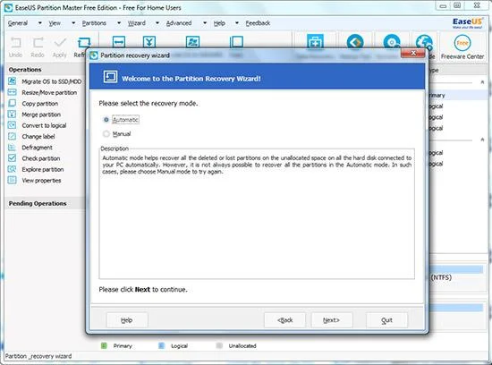Select the Manual recovery mode radio button
The height and width of the screenshot is (365, 492).
point(106,134)
